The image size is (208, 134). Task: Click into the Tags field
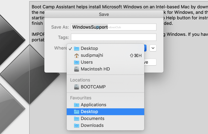114,37
